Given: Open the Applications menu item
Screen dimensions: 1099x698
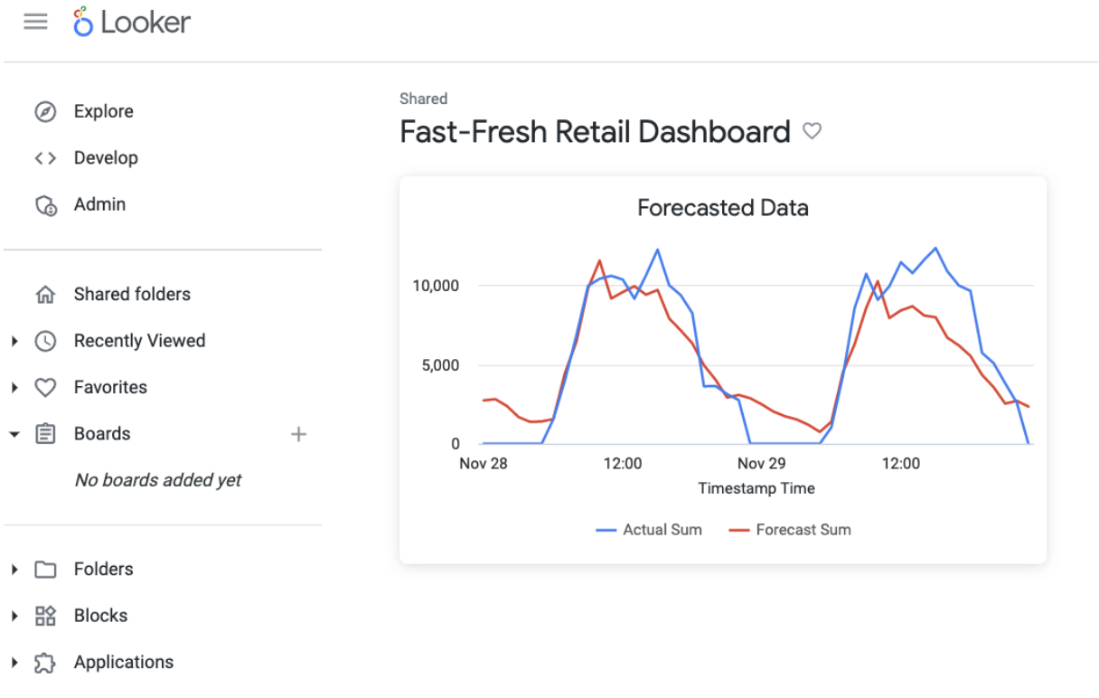Looking at the screenshot, I should point(123,663).
